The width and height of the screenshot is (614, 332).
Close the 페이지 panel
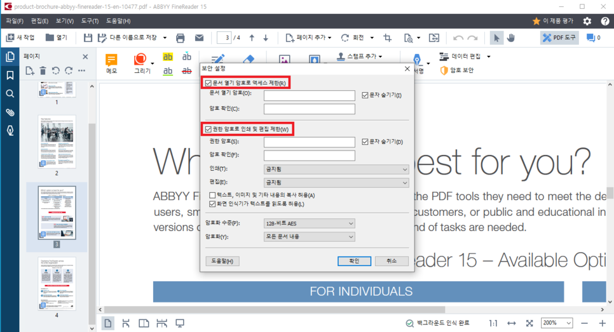tap(85, 56)
